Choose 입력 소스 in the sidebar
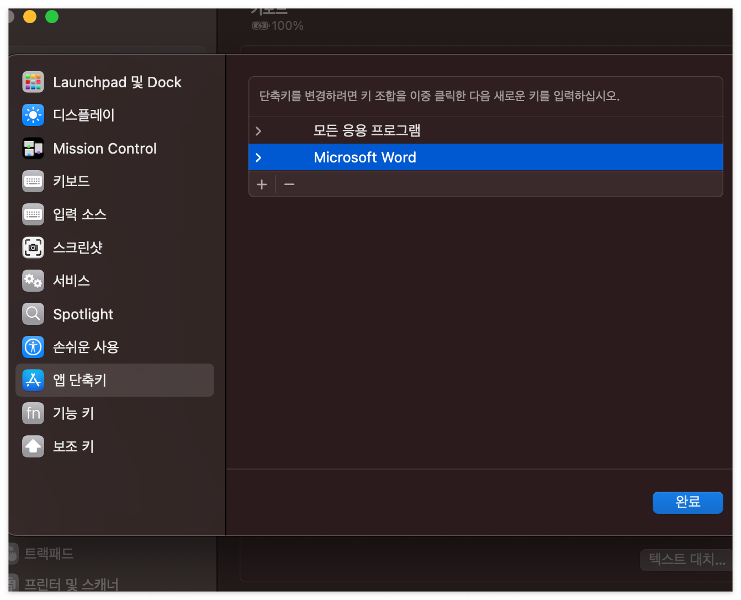 115,214
